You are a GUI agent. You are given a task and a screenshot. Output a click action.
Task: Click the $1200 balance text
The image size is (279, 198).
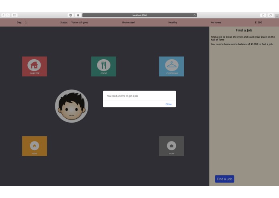point(258,22)
